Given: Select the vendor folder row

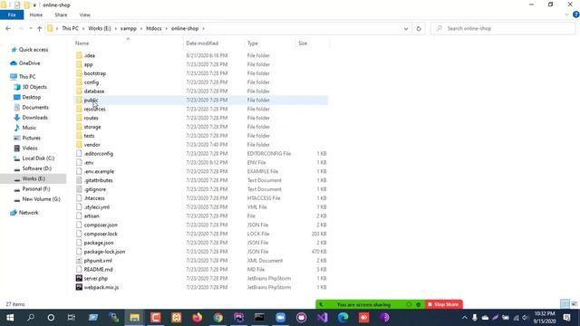Looking at the screenshot, I should pyautogui.click(x=201, y=145).
